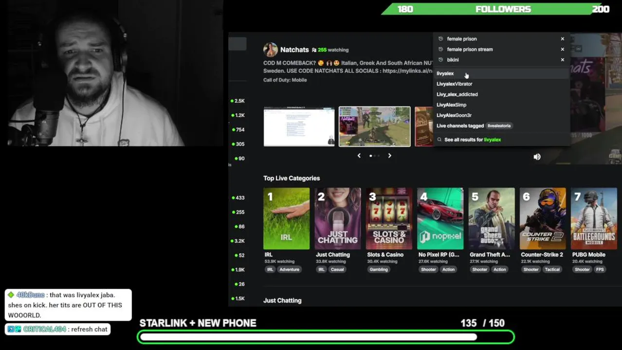Click the 'STARLINK + NEW PHONE' goal bar

coord(326,337)
